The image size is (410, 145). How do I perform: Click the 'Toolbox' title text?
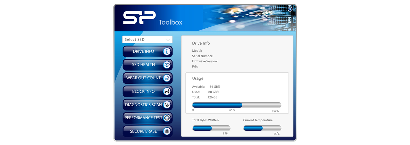pyautogui.click(x=170, y=22)
